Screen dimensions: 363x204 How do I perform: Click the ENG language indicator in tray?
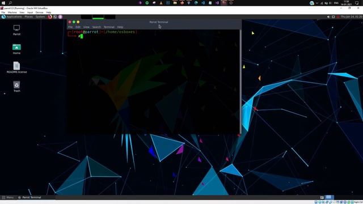point(336,3)
